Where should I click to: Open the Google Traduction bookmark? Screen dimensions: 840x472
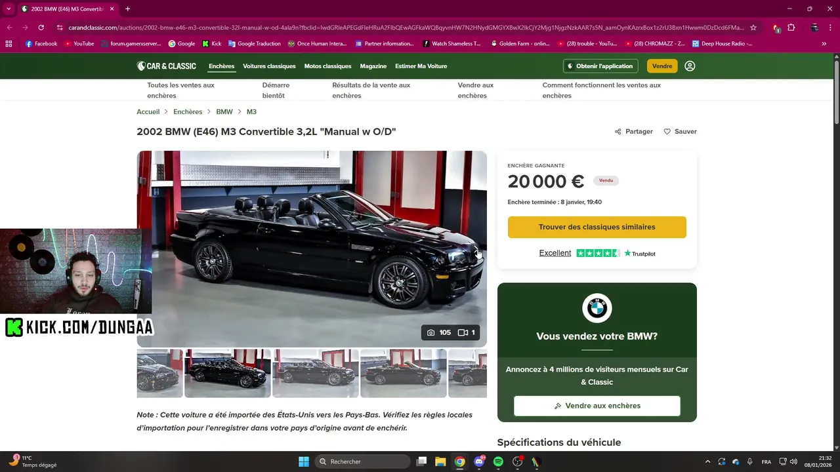point(254,44)
